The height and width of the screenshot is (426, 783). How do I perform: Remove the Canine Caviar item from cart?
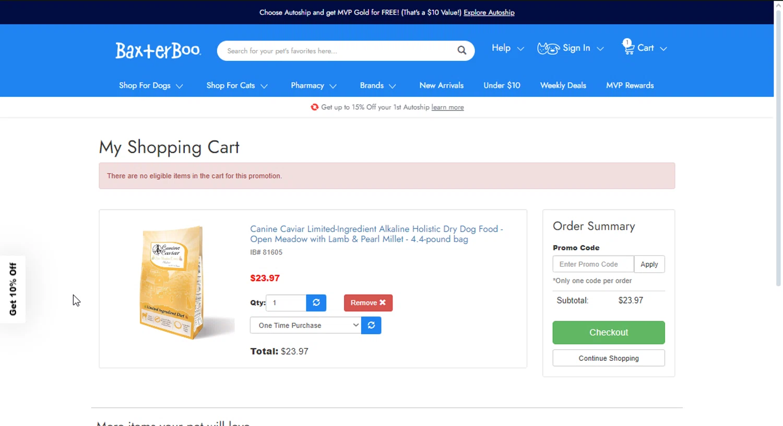tap(368, 303)
